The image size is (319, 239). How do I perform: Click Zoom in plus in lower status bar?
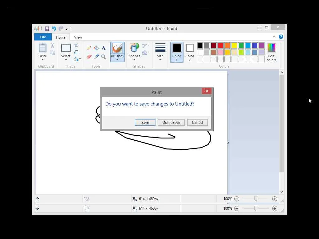(x=275, y=209)
